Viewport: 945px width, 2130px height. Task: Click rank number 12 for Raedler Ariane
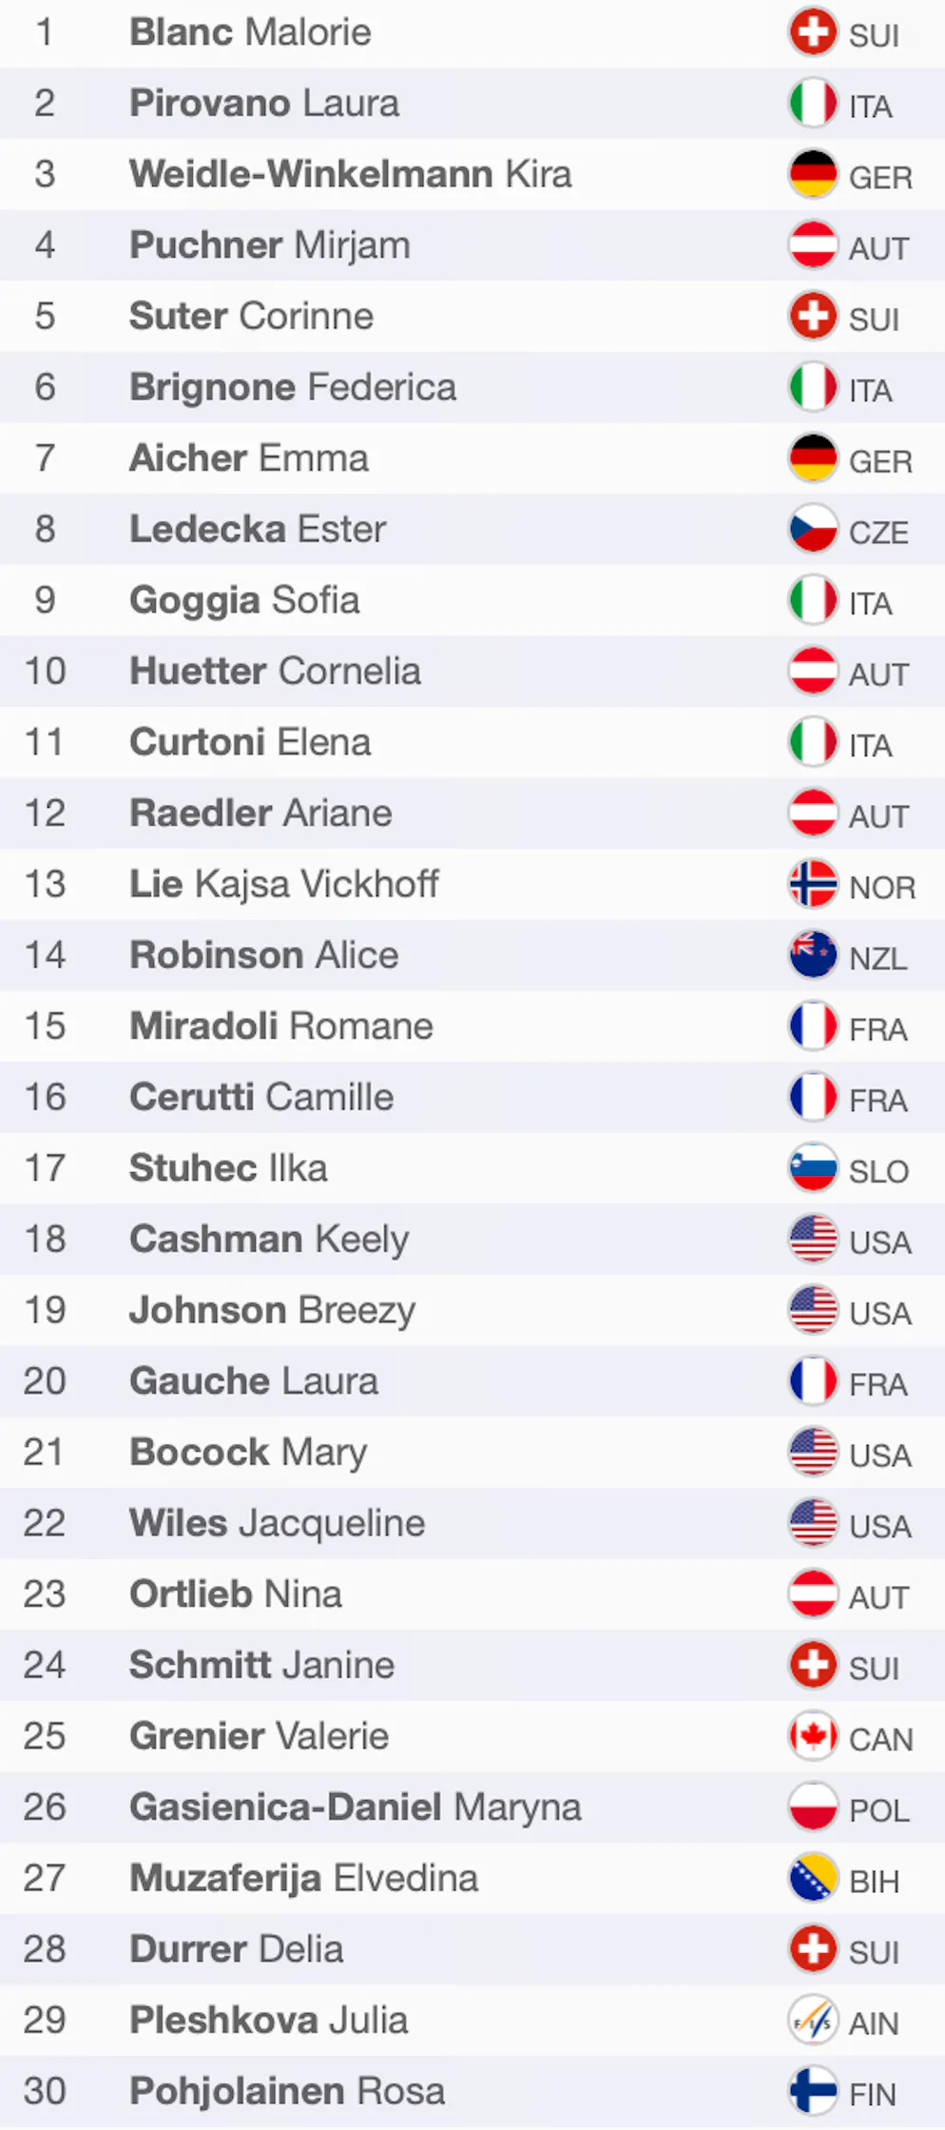click(x=45, y=813)
